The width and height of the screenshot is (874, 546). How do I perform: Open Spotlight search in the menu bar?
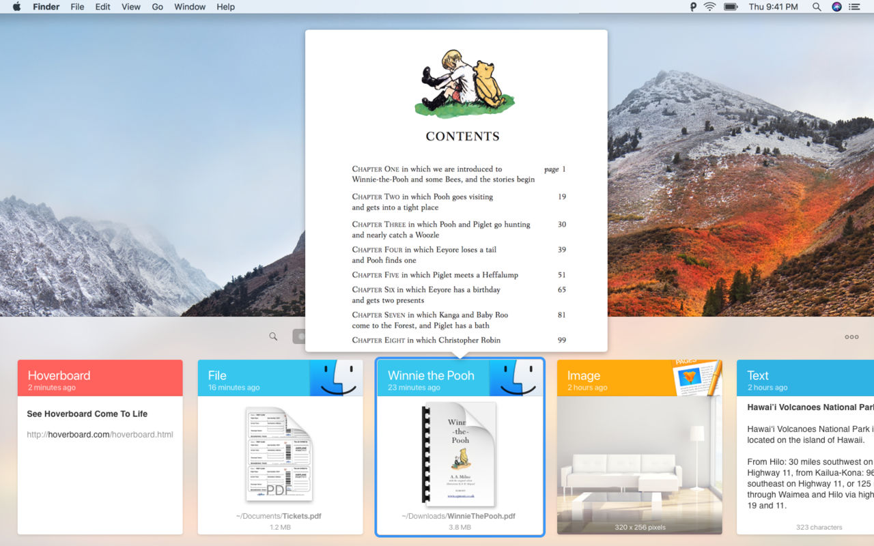[x=817, y=7]
